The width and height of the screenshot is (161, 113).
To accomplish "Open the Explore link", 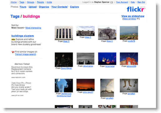I will click(x=75, y=7).
